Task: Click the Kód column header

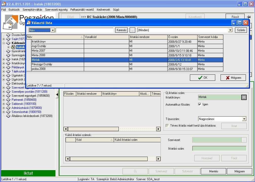Action: 95,140
